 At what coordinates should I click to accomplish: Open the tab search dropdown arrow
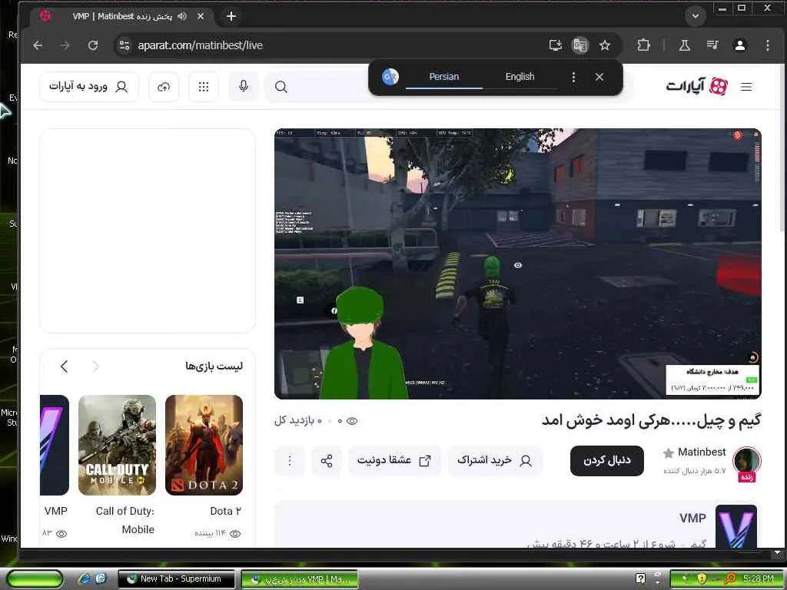coord(695,16)
